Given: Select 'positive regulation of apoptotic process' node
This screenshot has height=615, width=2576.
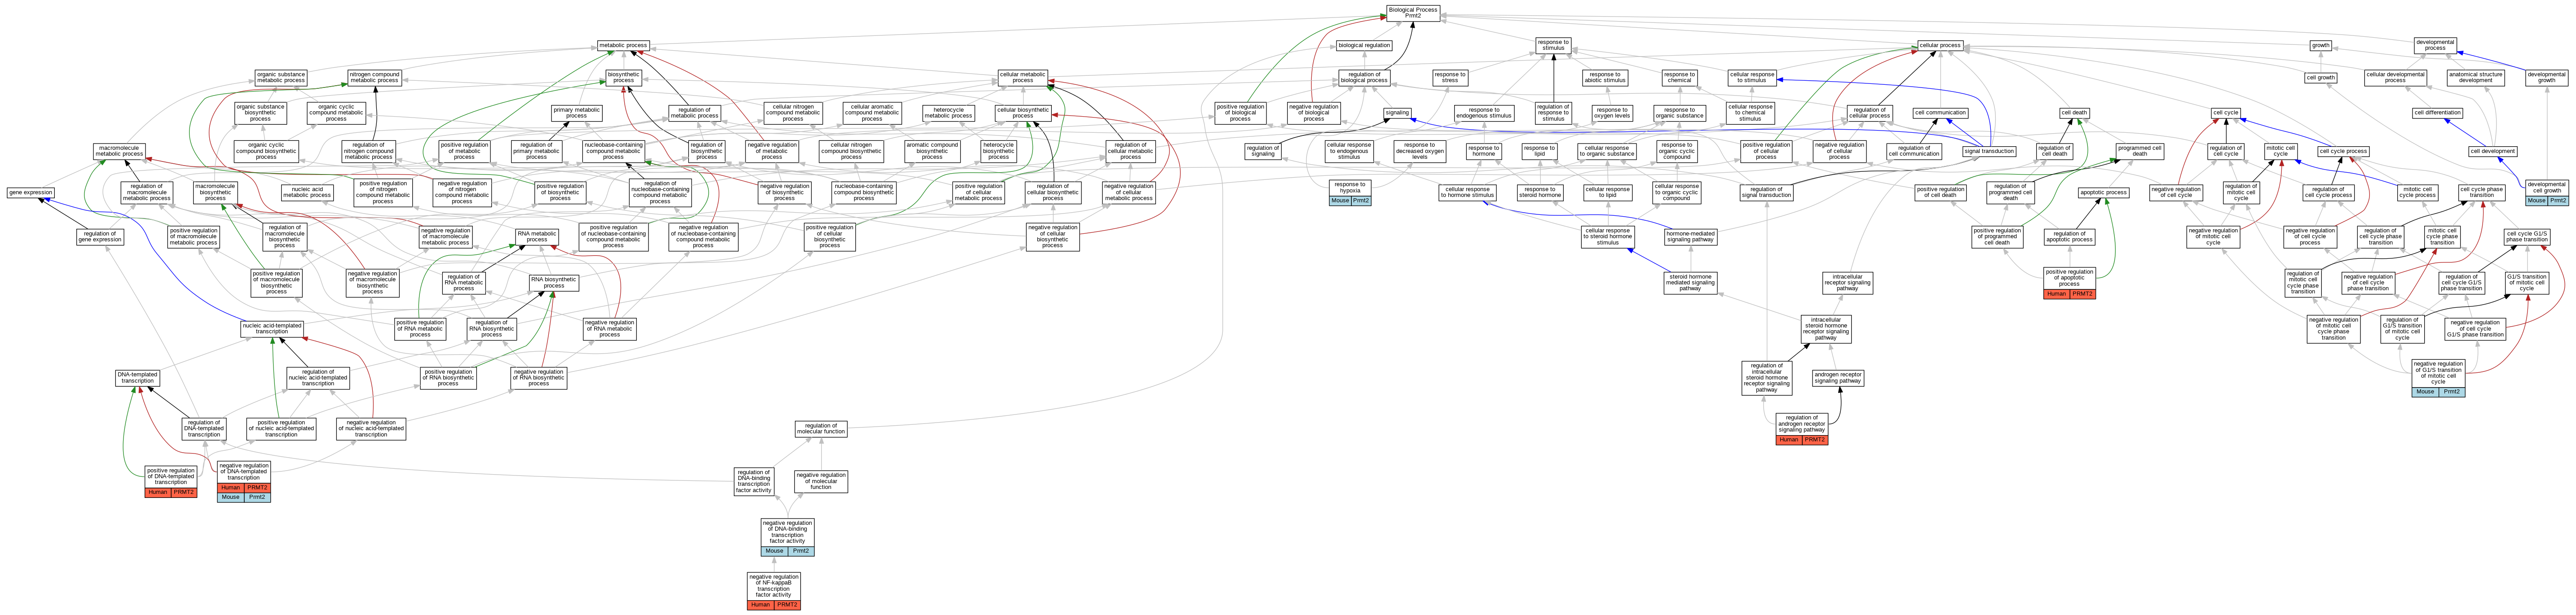Looking at the screenshot, I should pyautogui.click(x=2069, y=278).
